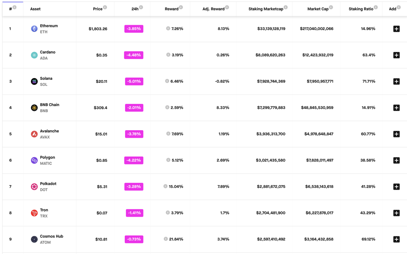This screenshot has width=407, height=254.
Task: Click the Solana coin icon
Action: (34, 81)
